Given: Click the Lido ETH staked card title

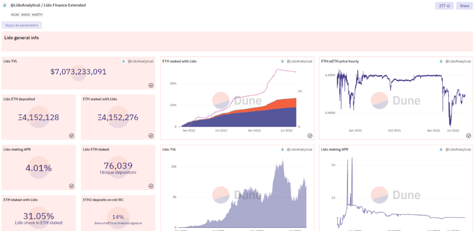Looking at the screenshot, I should tap(96, 149).
